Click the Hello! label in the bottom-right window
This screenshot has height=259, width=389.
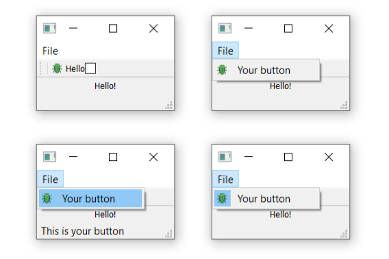click(280, 214)
